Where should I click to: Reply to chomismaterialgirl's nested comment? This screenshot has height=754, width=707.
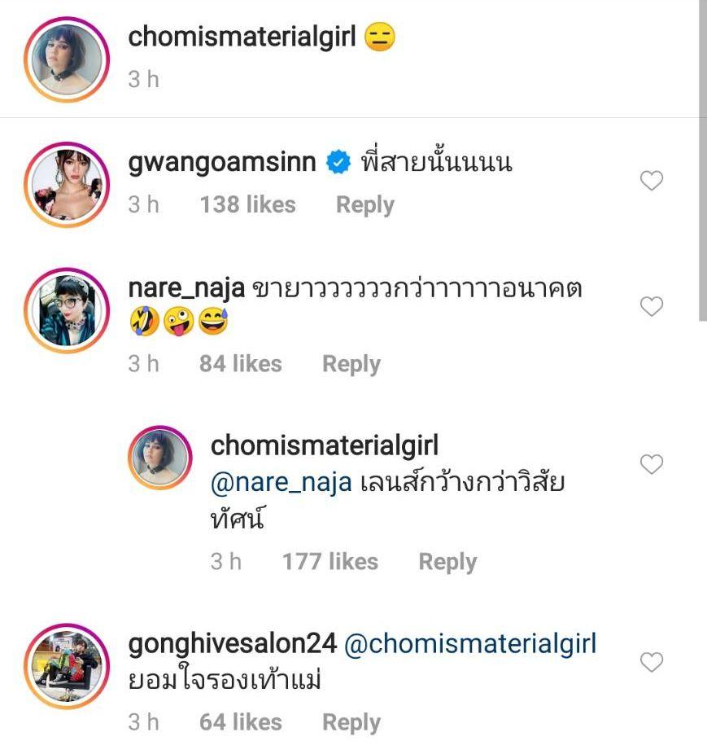(x=447, y=562)
